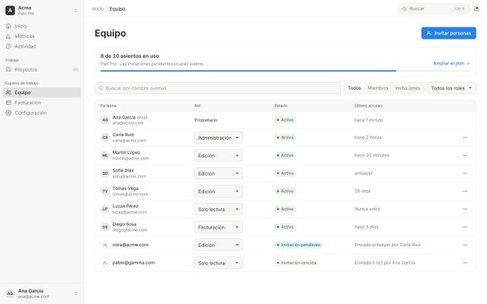The height and width of the screenshot is (304, 487).
Task: Click Lucas Pérez's LP avatar
Action: click(105, 209)
